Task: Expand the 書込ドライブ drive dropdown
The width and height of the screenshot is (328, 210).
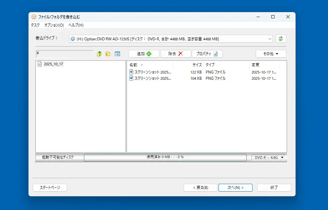Action: (x=270, y=39)
